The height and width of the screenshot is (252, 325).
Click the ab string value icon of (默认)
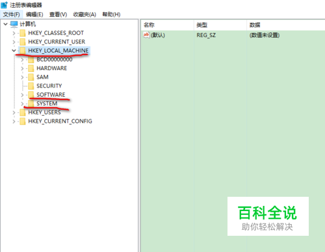[x=146, y=35]
